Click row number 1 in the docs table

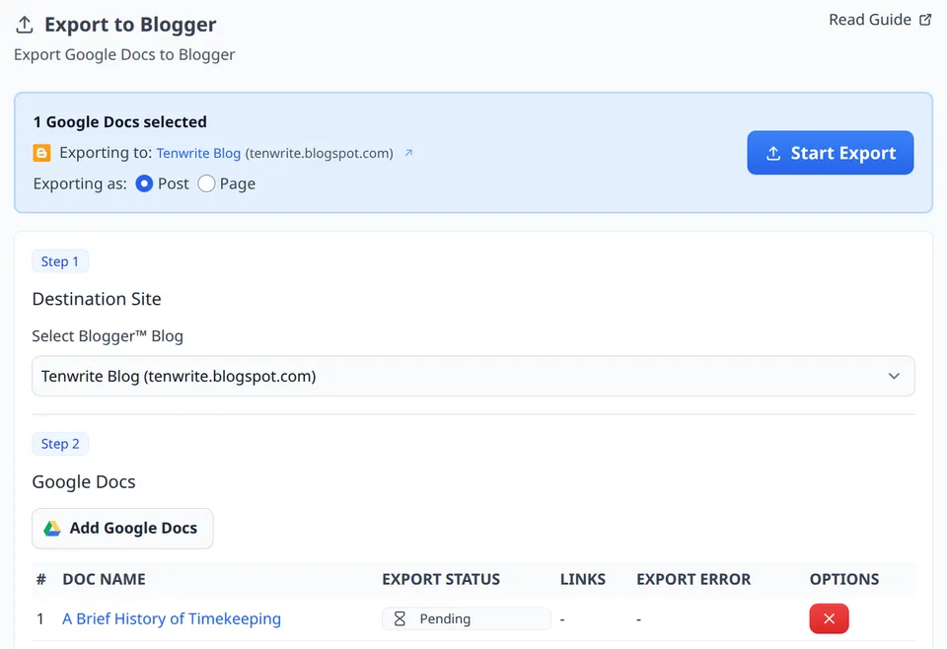point(40,618)
